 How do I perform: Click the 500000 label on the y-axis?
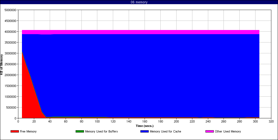point(11,107)
